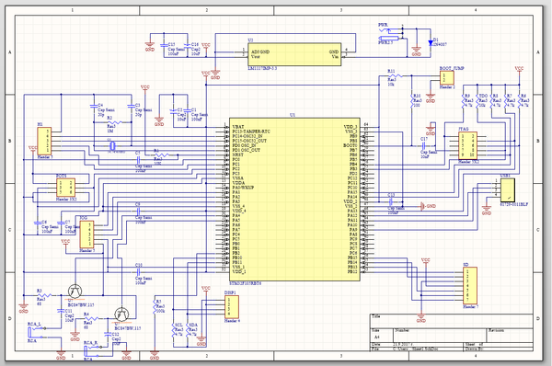Select the SD Header 7 connector
Viewport: 552px width, 366px height.
470,285
